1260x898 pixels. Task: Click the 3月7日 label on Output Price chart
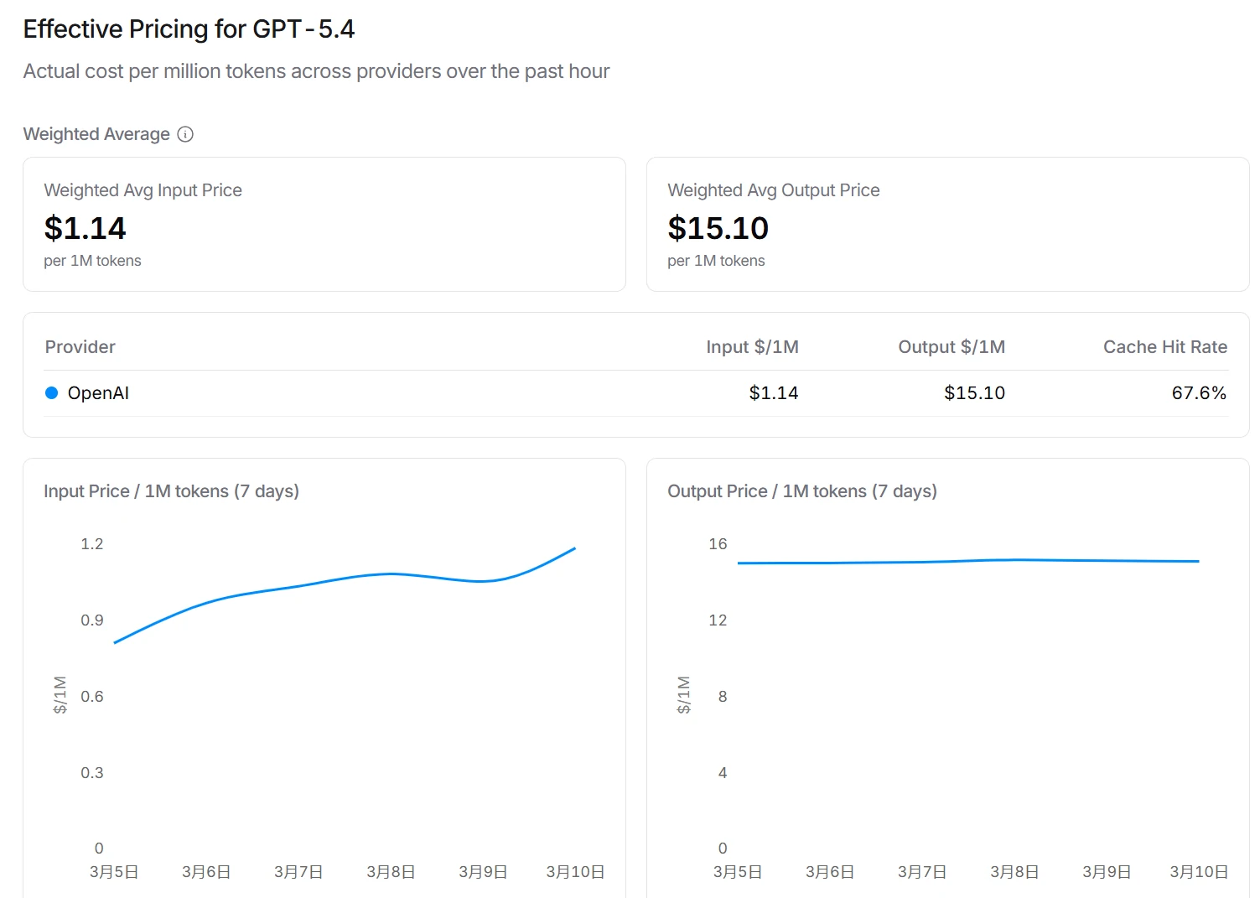coord(922,872)
